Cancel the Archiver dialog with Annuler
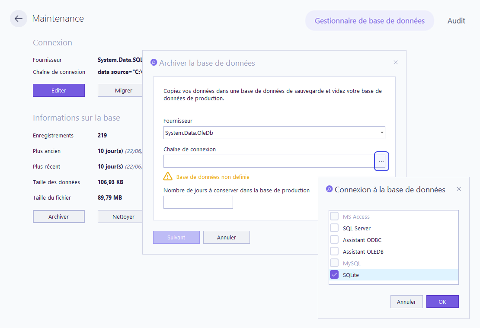 227,237
